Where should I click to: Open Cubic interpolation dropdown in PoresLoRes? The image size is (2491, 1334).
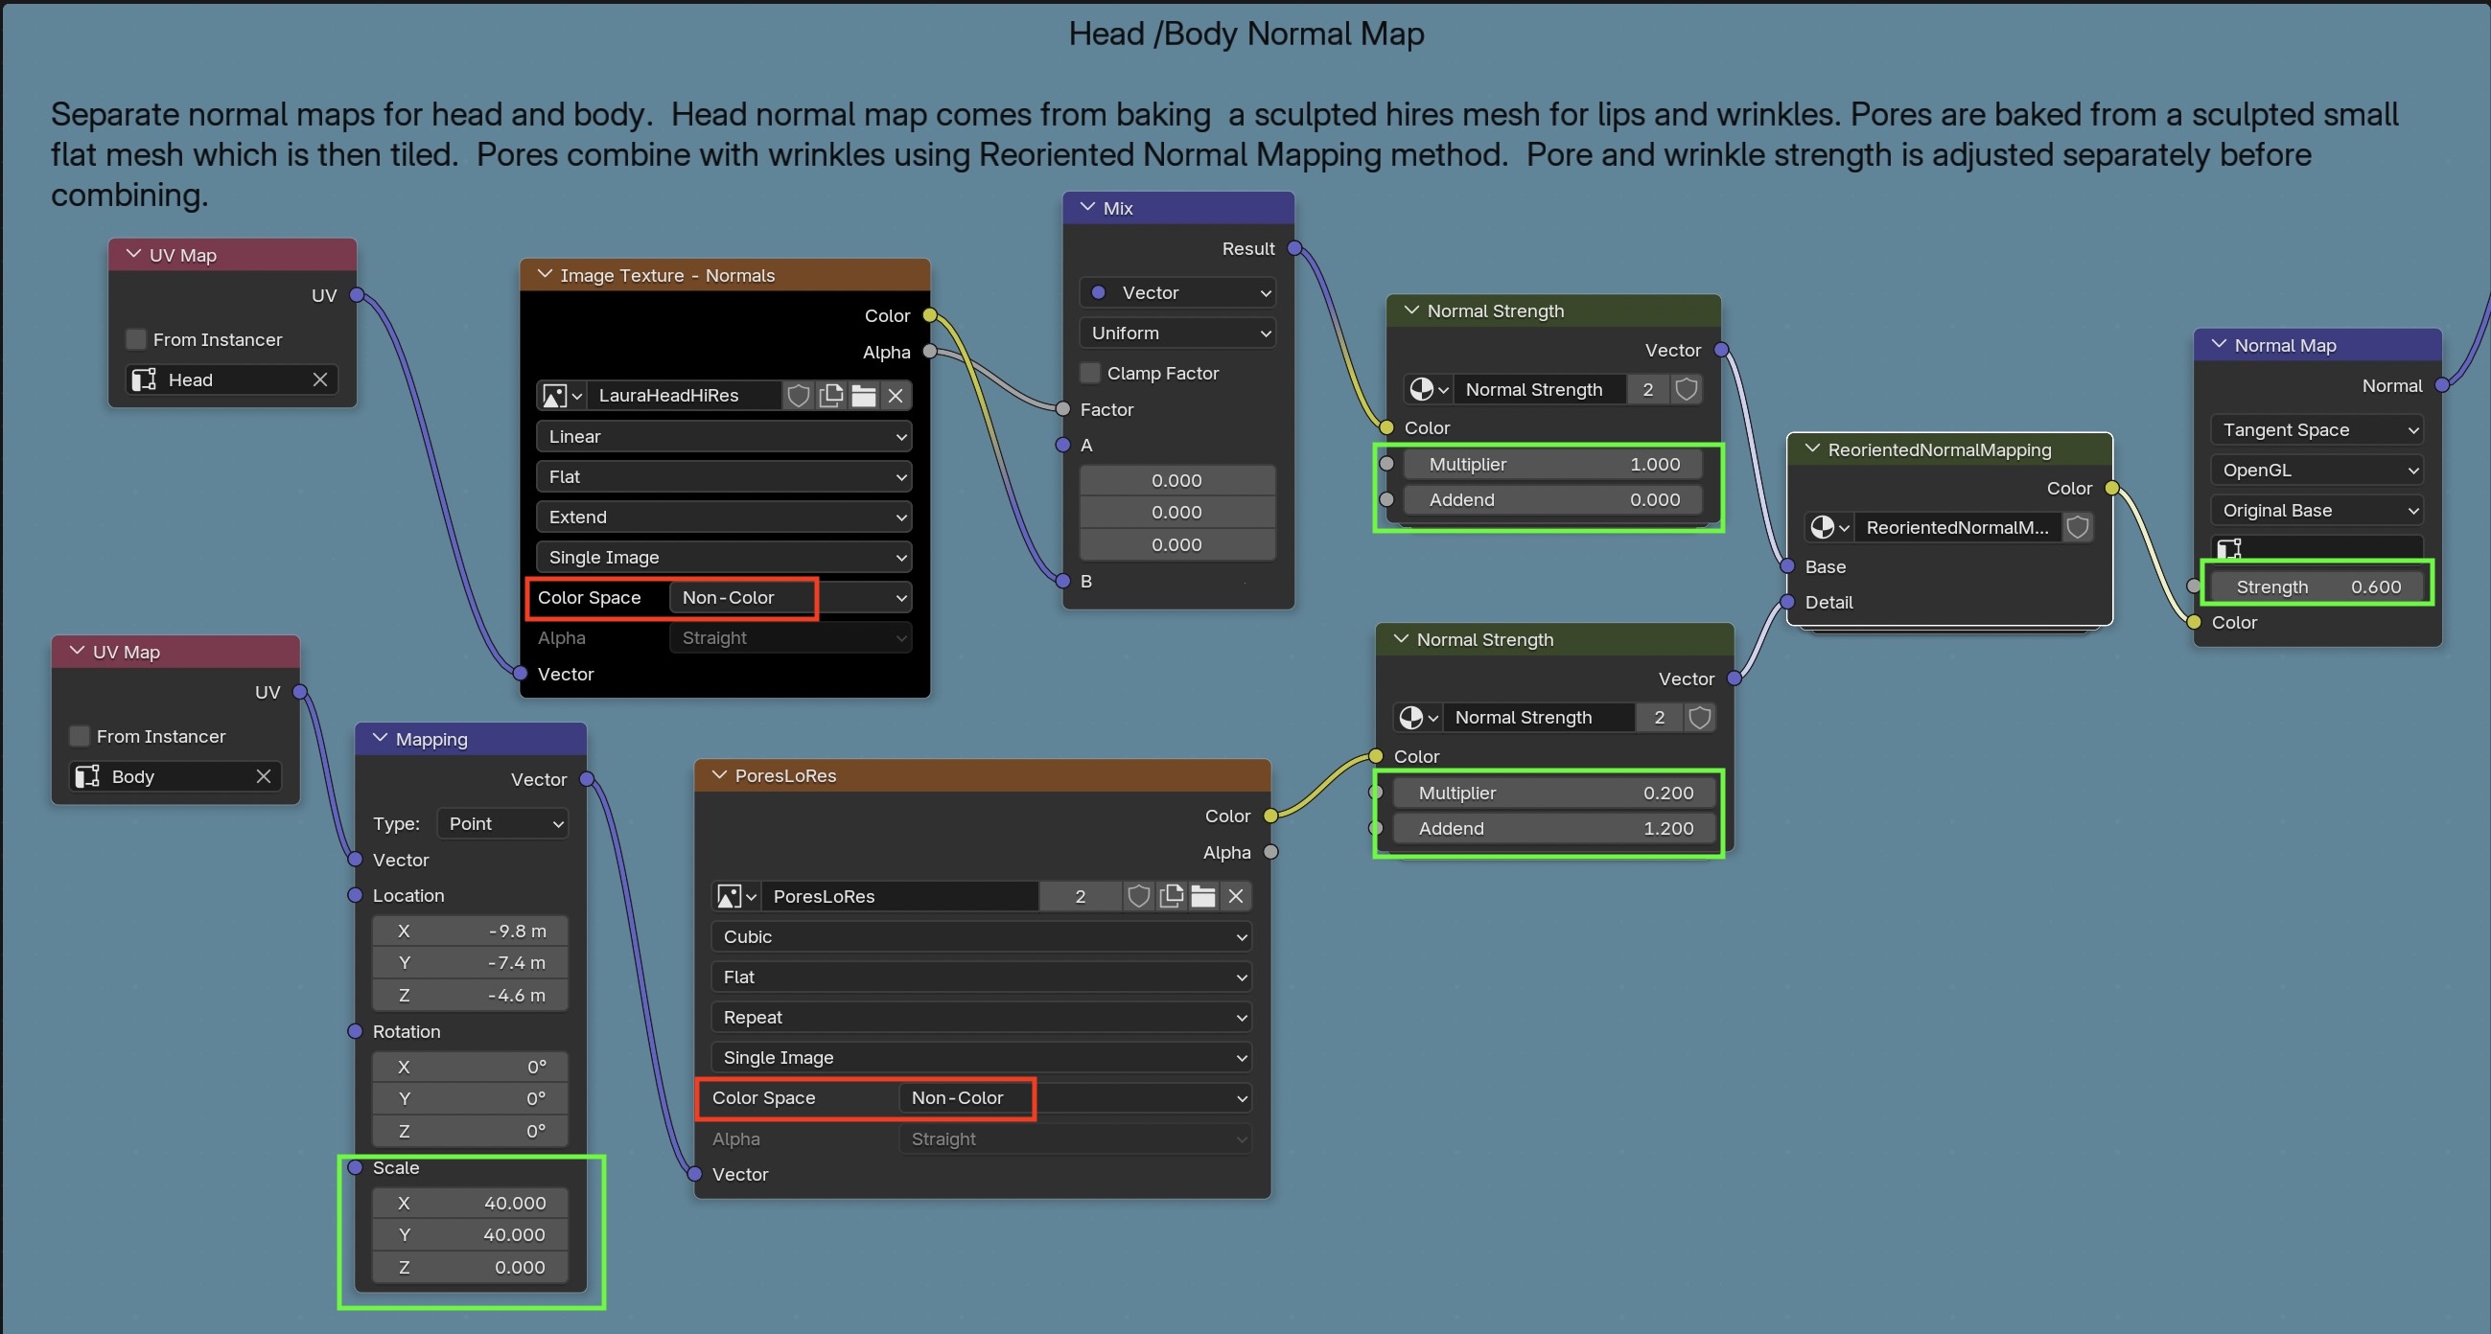(981, 936)
